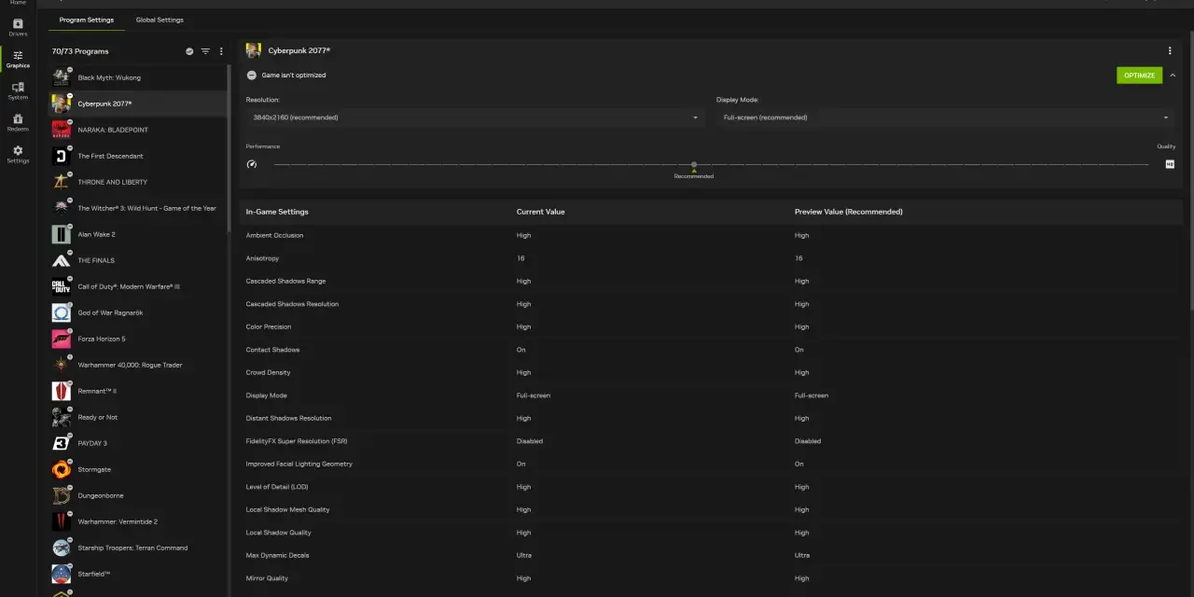Click the optimized-status checkmark icon in list header
Image resolution: width=1194 pixels, height=597 pixels.
click(189, 51)
